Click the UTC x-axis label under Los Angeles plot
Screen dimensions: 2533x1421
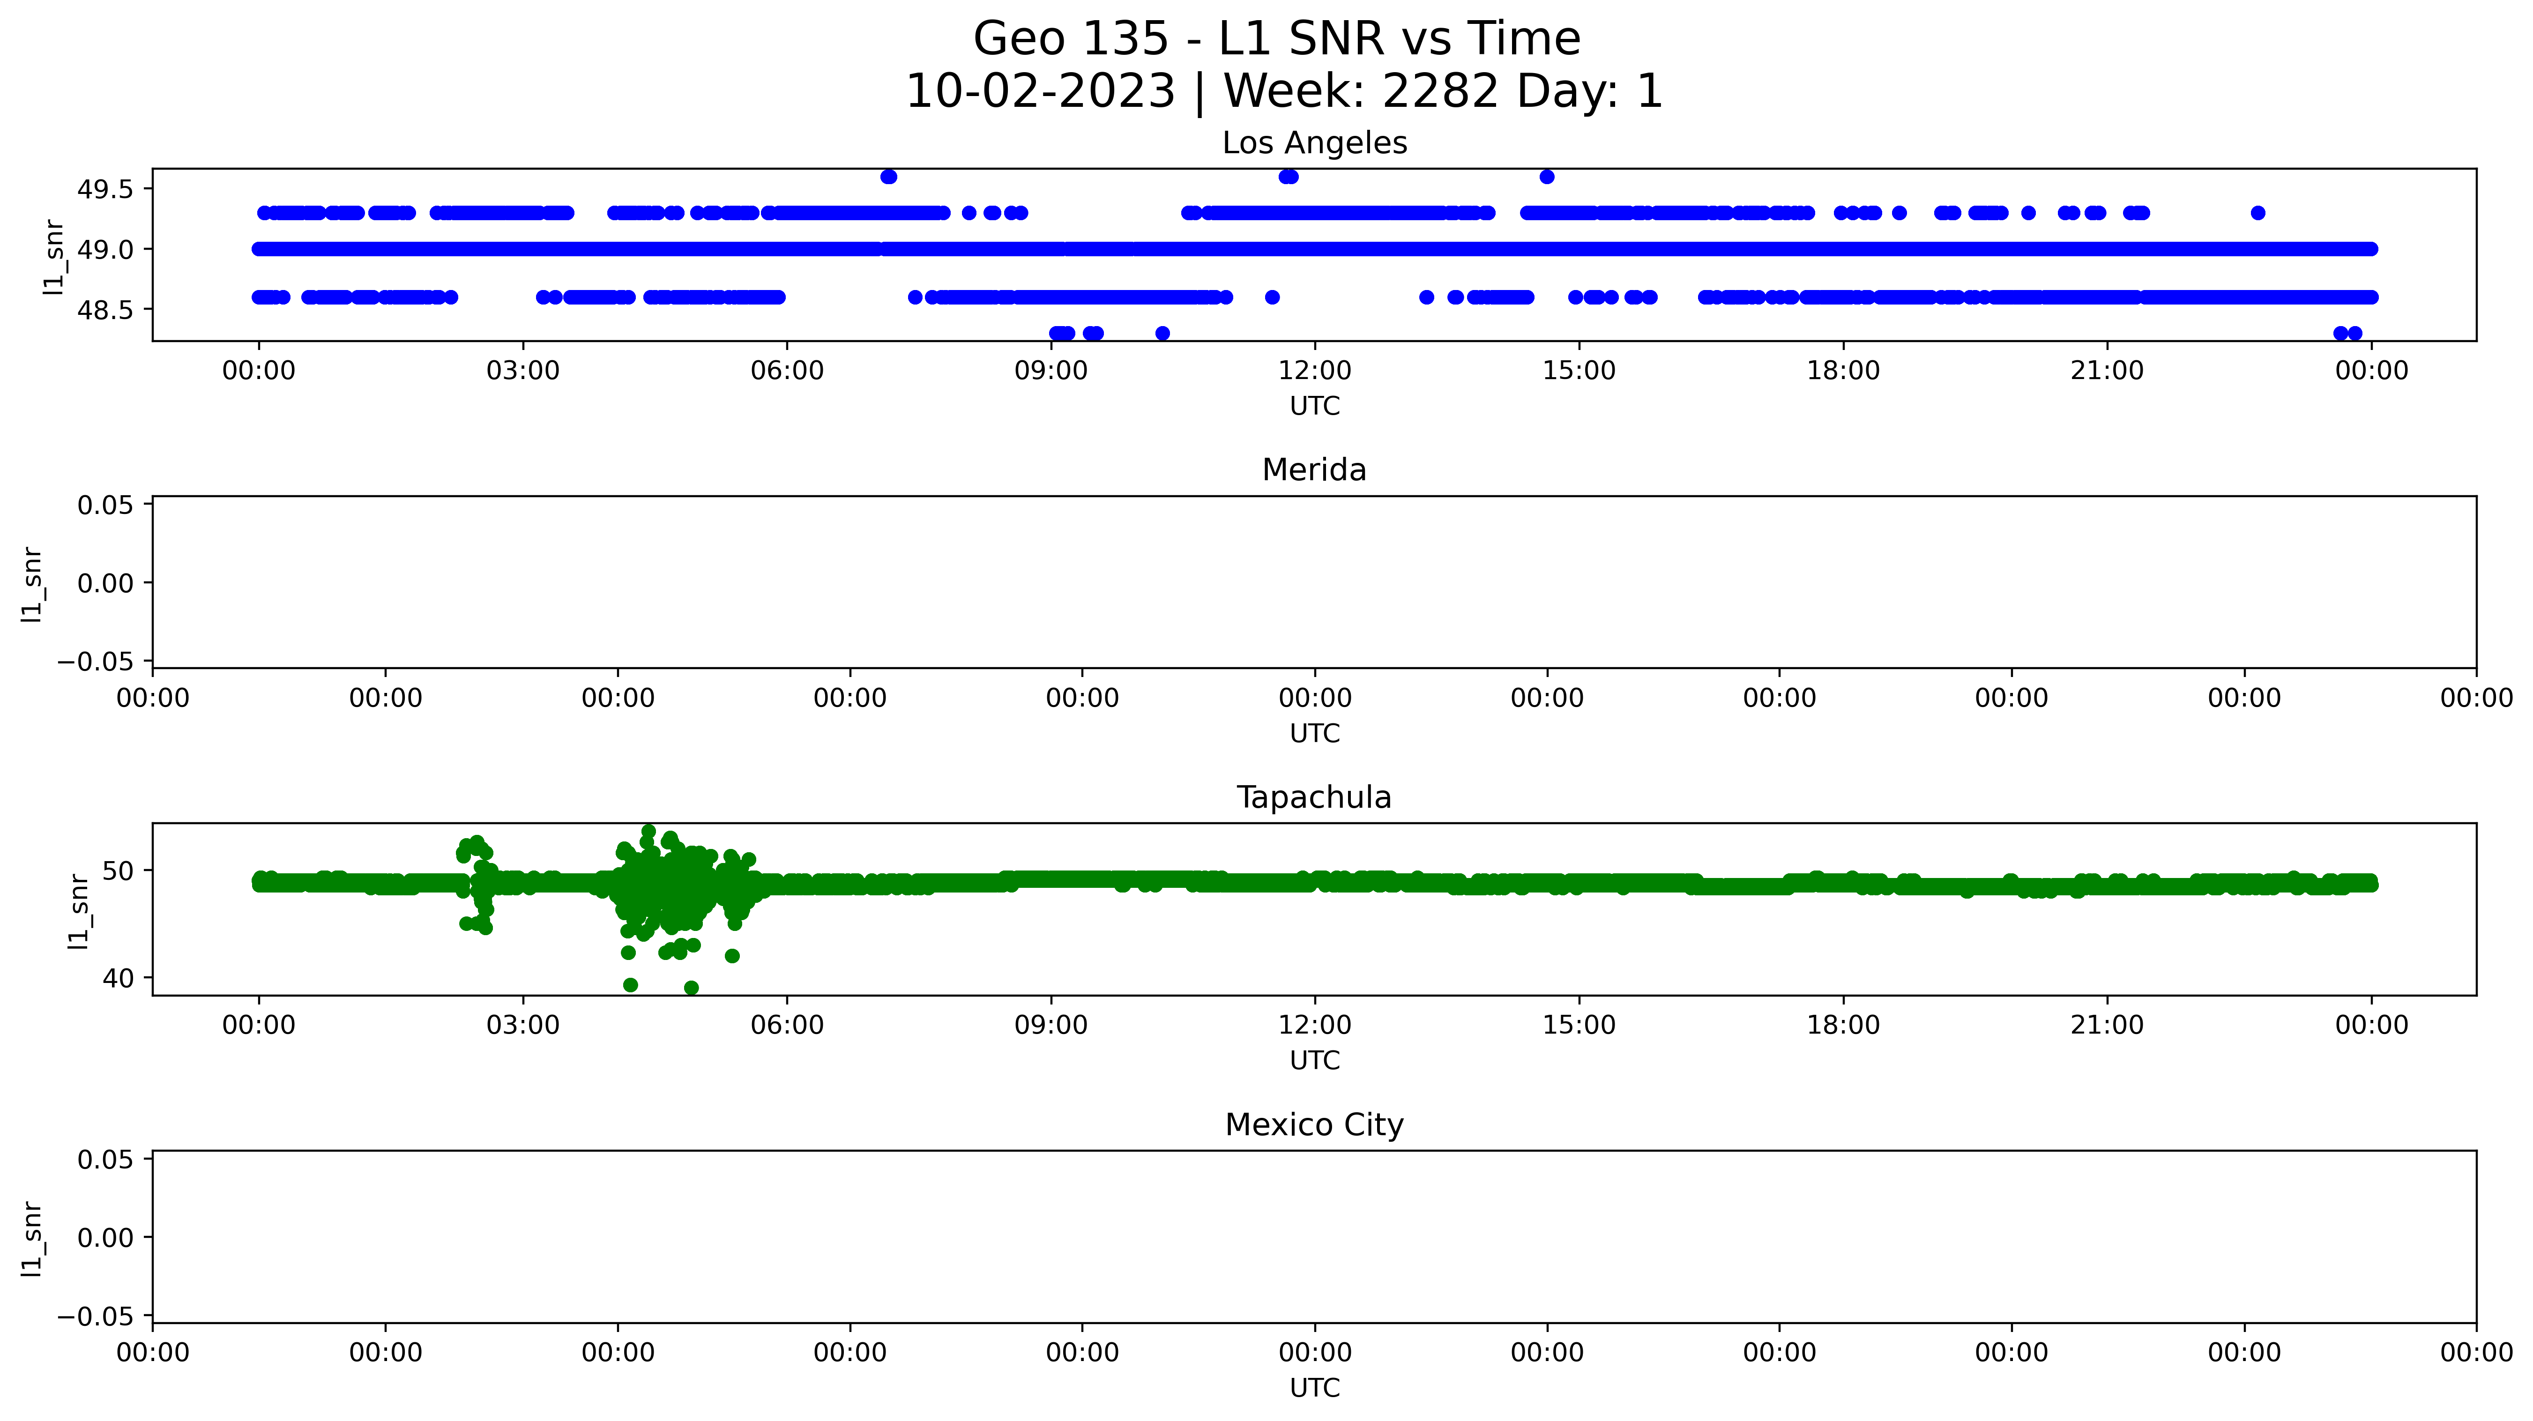click(x=1315, y=406)
